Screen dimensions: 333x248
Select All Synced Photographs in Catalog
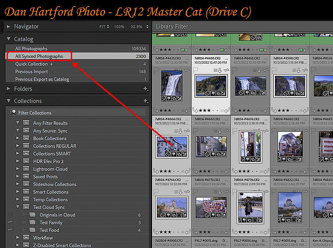pyautogui.click(x=77, y=56)
